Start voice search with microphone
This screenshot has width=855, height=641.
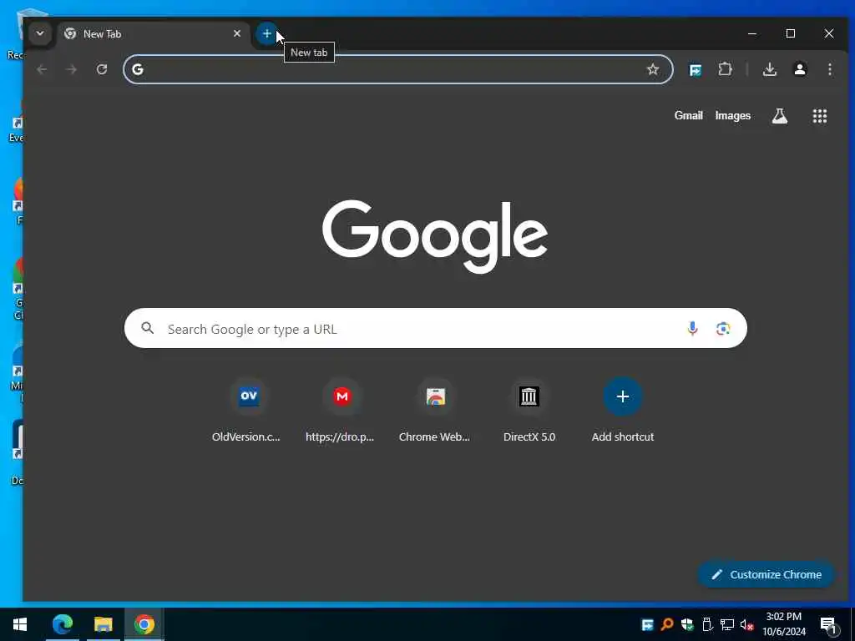coord(692,328)
